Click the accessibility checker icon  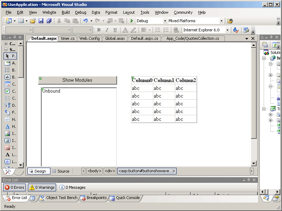point(236,30)
